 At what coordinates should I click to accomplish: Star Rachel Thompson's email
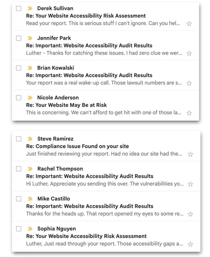pos(190,184)
